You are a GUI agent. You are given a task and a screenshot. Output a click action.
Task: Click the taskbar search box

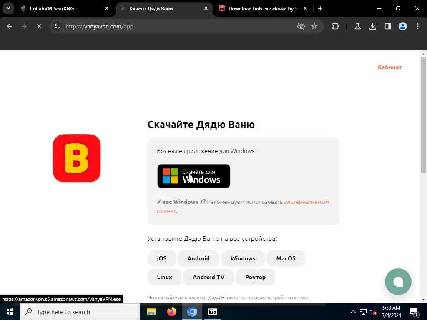point(80,312)
